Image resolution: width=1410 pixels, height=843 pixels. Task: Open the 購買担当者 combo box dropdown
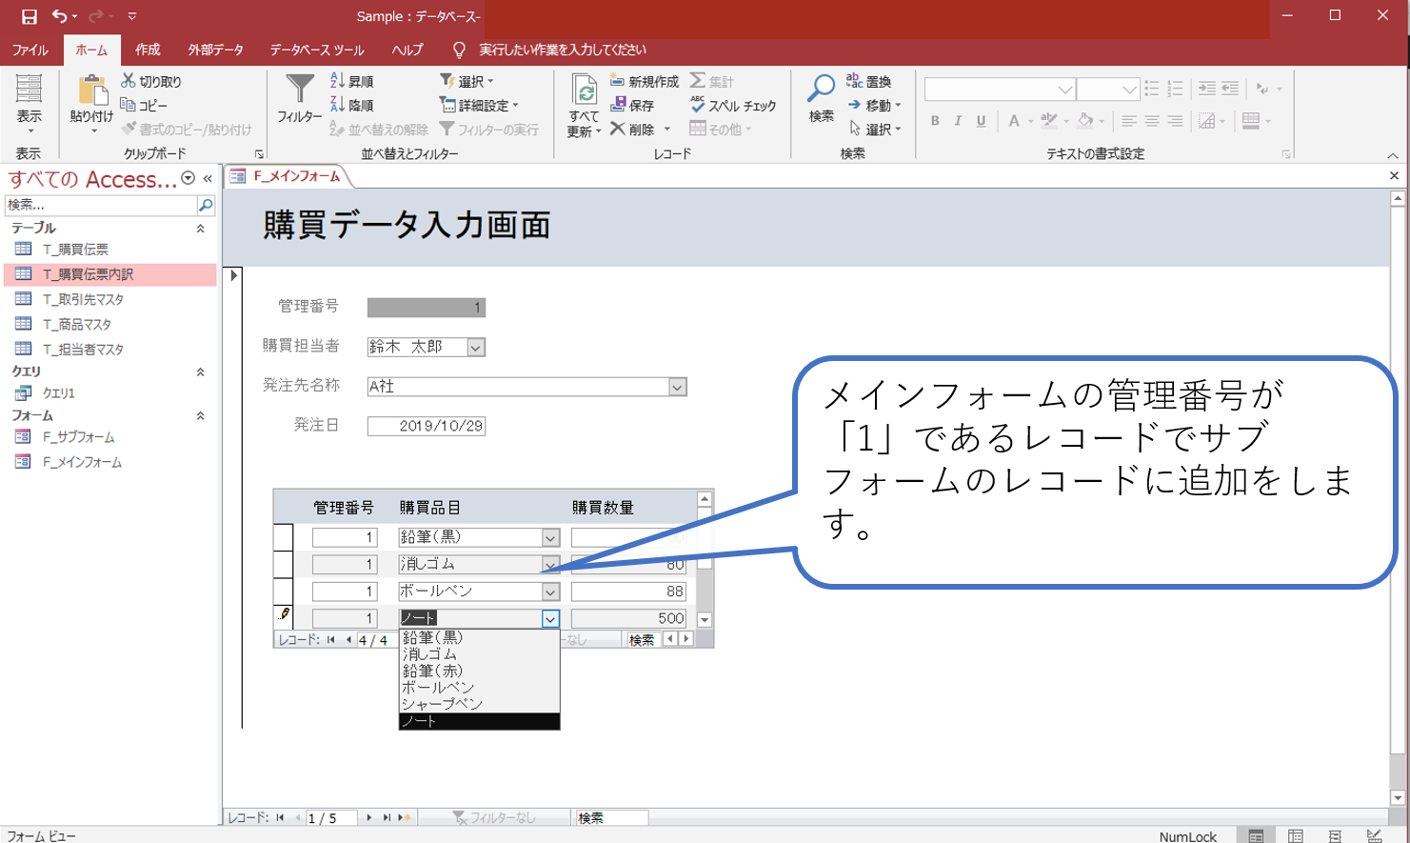click(475, 348)
